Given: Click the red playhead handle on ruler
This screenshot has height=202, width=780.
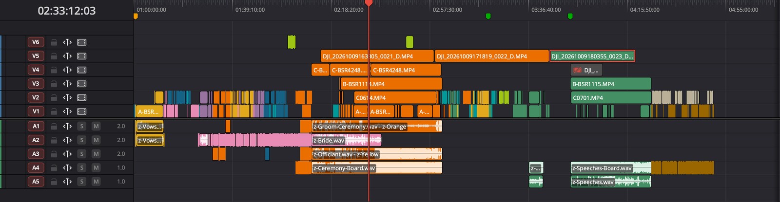Looking at the screenshot, I should click(369, 3).
